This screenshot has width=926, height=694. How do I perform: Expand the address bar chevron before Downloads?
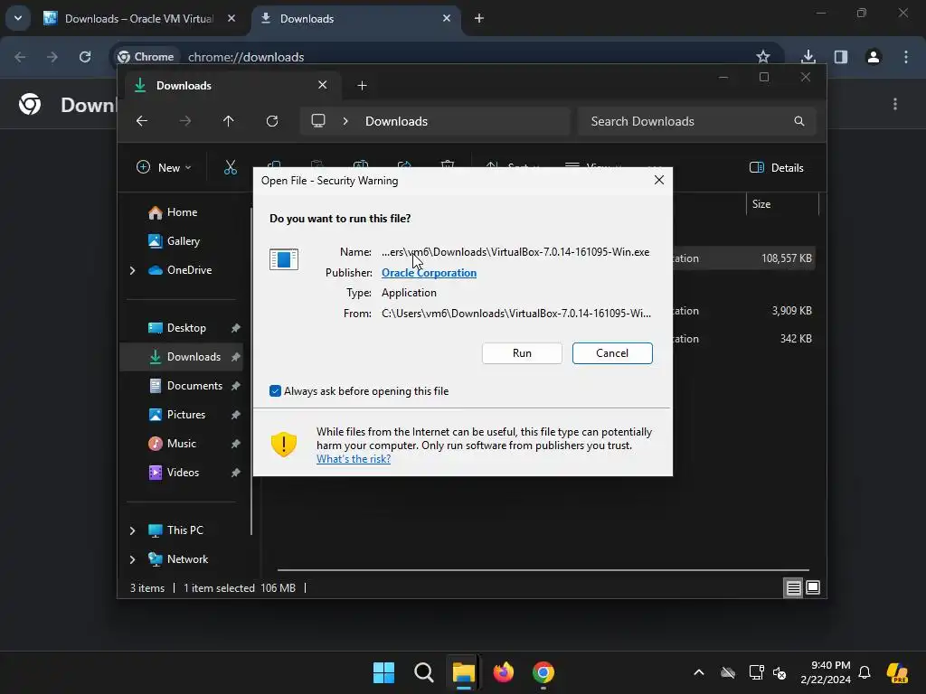click(x=345, y=121)
